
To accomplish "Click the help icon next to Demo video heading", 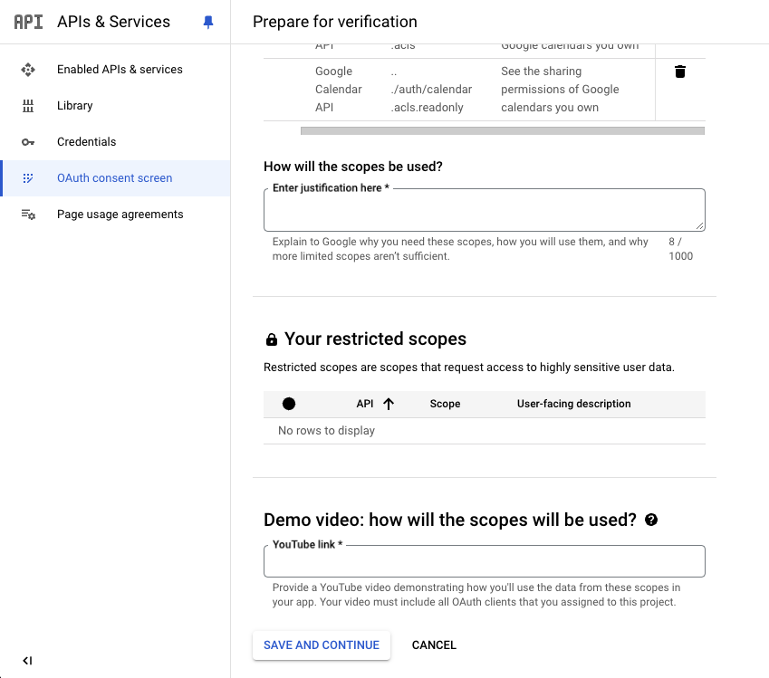I will [x=651, y=520].
